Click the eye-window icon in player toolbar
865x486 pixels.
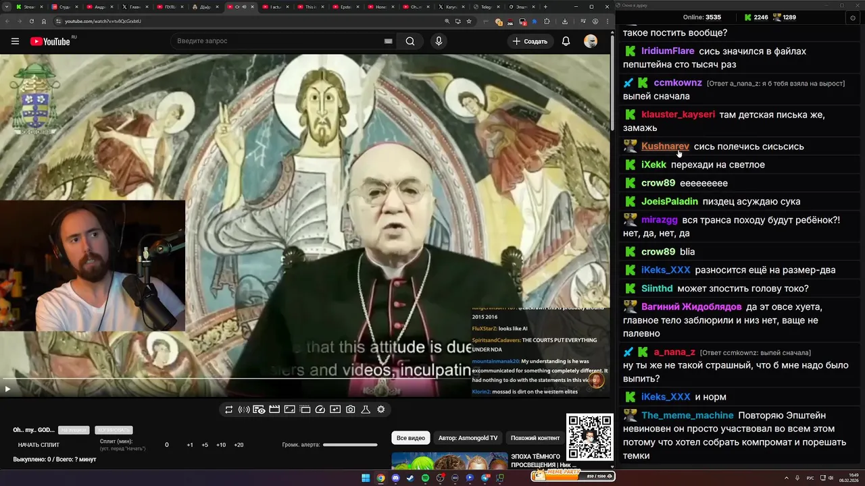point(259,409)
